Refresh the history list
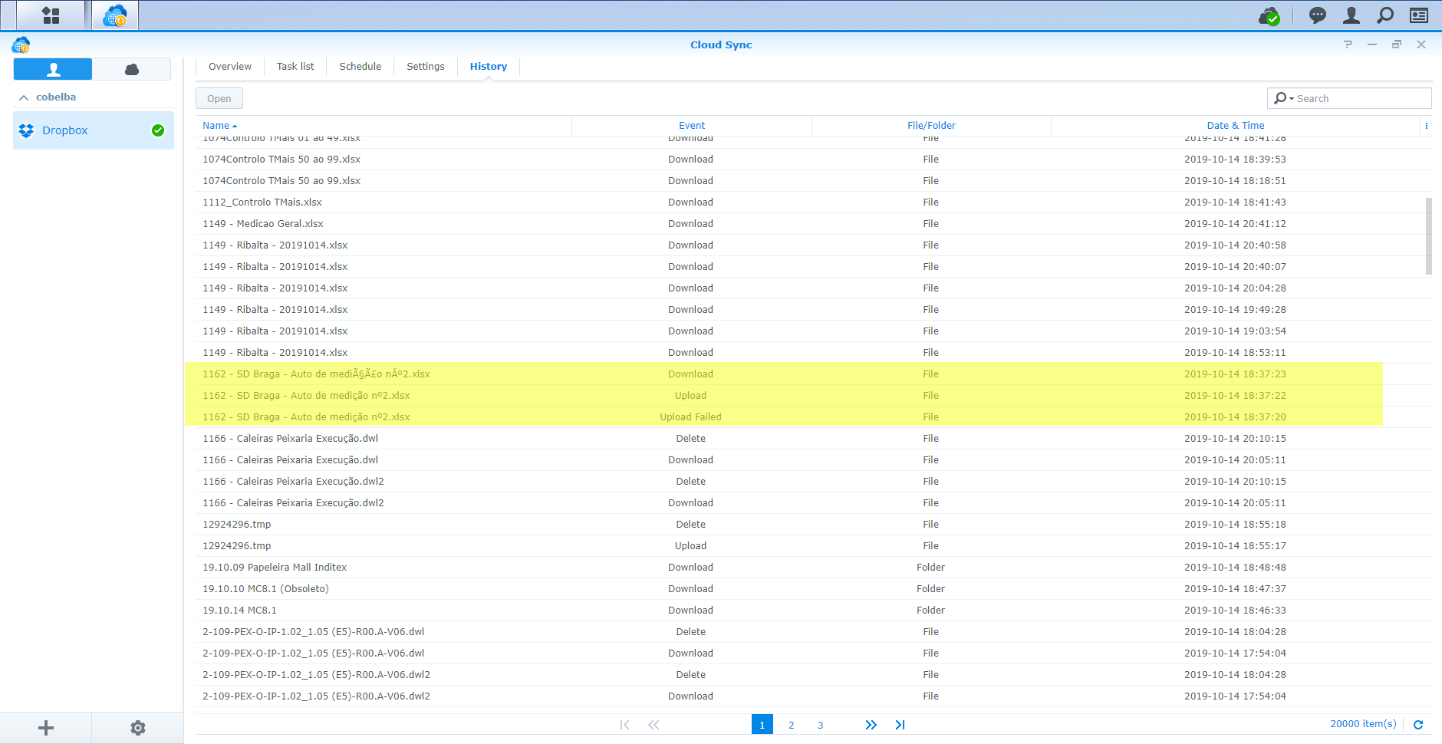1442x744 pixels. click(1418, 725)
